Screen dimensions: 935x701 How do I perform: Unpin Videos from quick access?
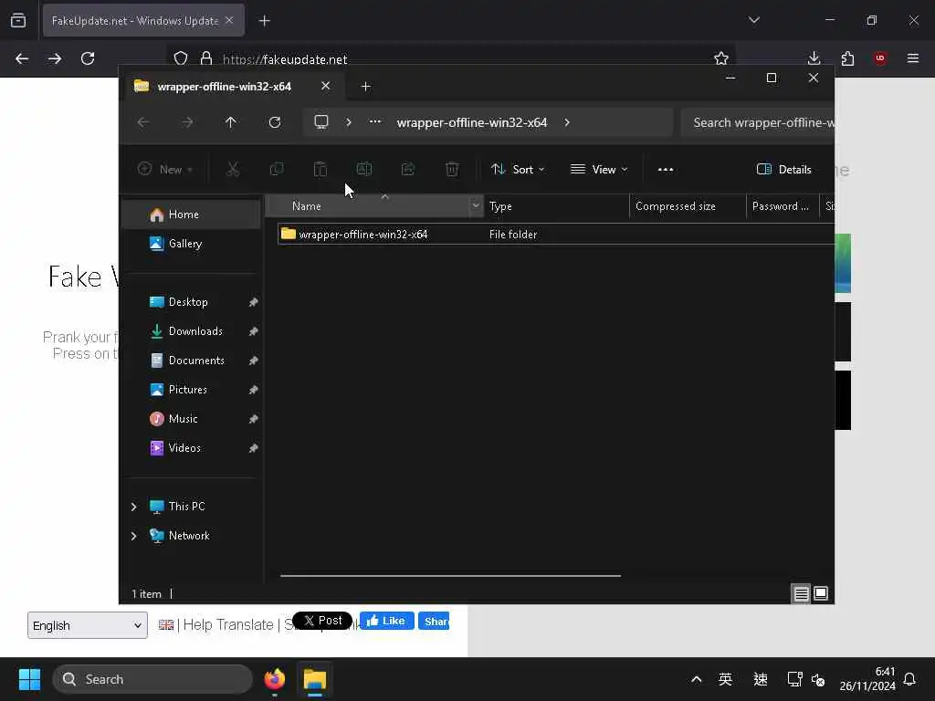pyautogui.click(x=254, y=448)
